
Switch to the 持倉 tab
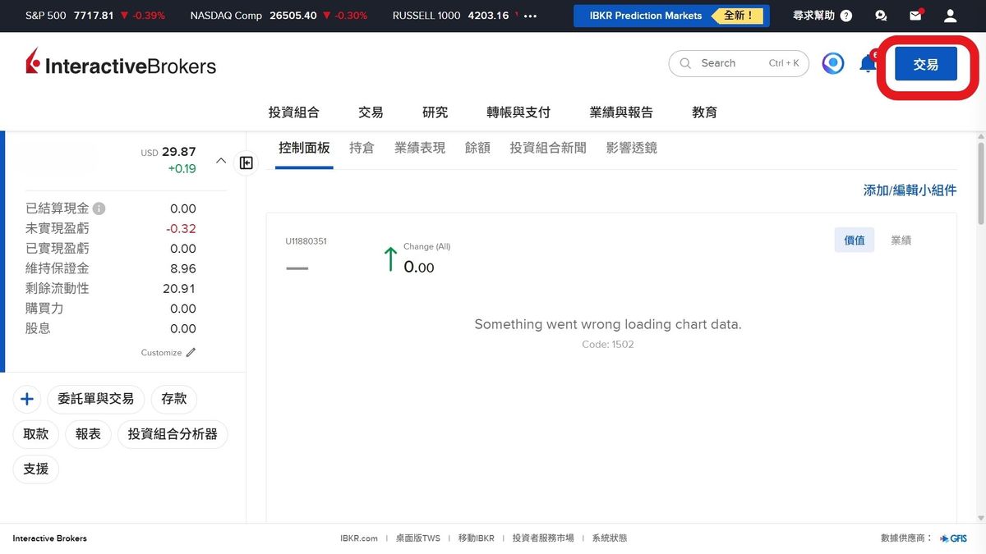point(362,148)
